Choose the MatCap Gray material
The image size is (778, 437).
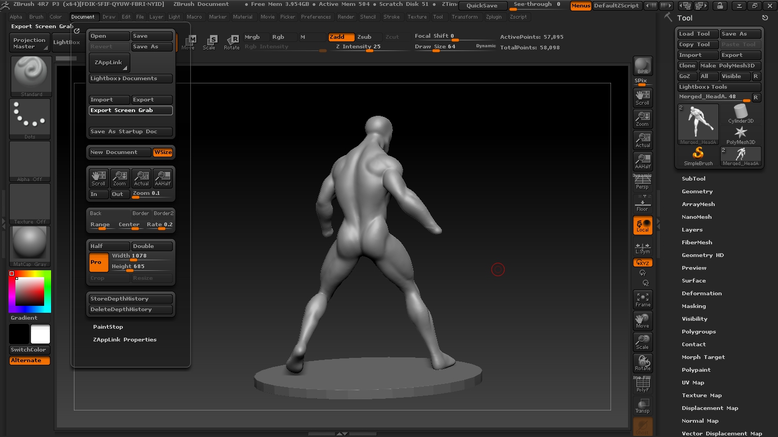point(30,246)
